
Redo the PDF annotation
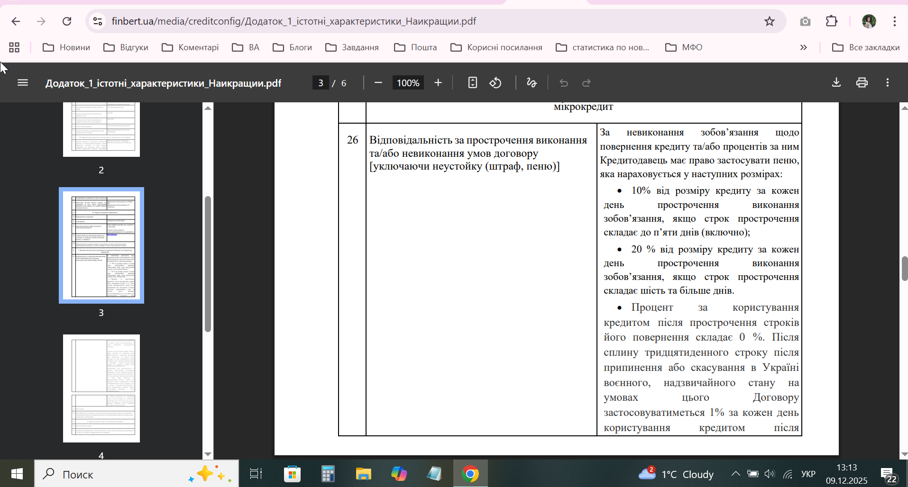[587, 83]
